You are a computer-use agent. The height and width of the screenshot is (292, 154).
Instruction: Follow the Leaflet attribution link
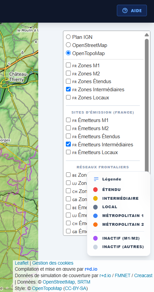coord(22,263)
